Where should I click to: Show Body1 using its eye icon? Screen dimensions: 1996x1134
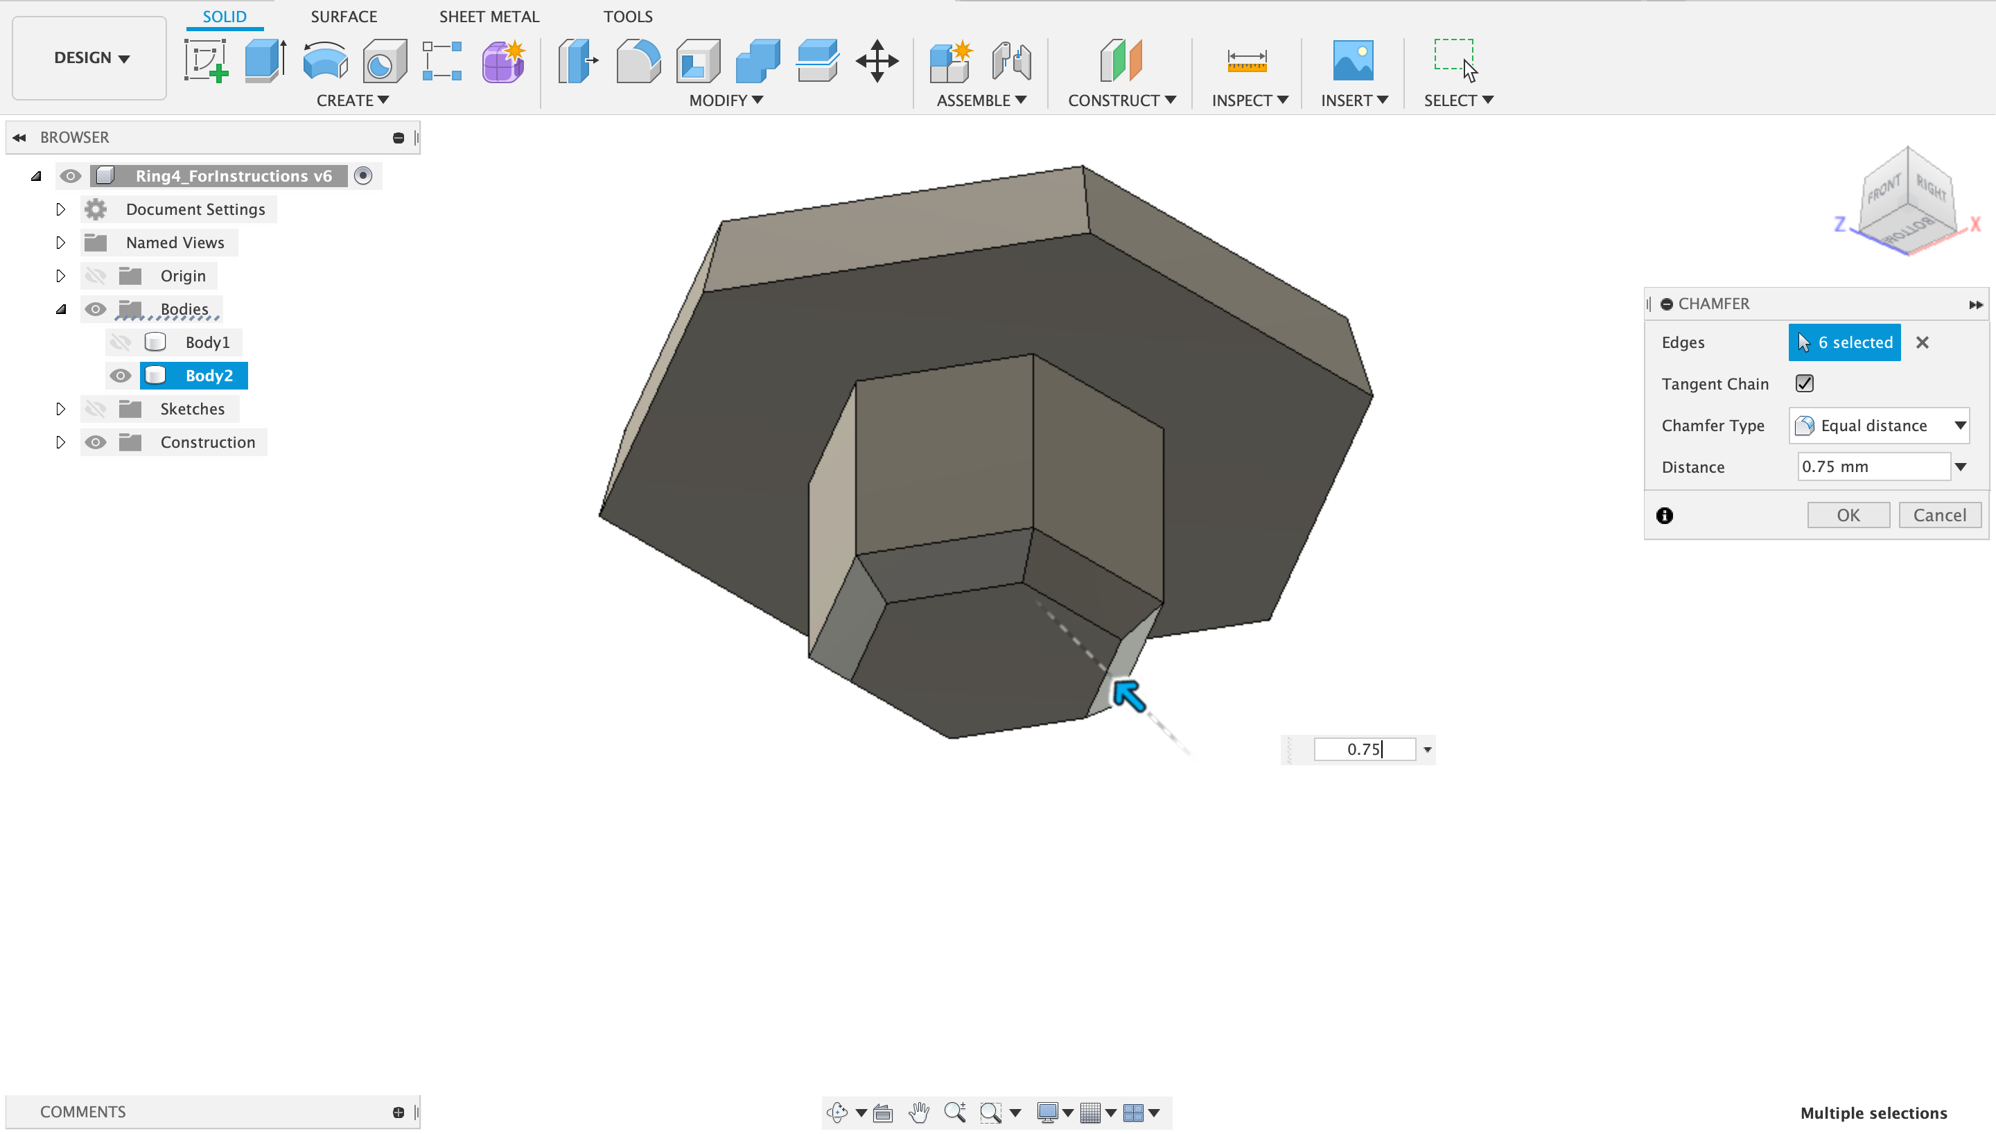coord(120,342)
